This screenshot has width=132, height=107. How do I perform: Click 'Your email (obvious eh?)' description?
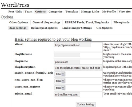pyautogui.click(x=118, y=94)
